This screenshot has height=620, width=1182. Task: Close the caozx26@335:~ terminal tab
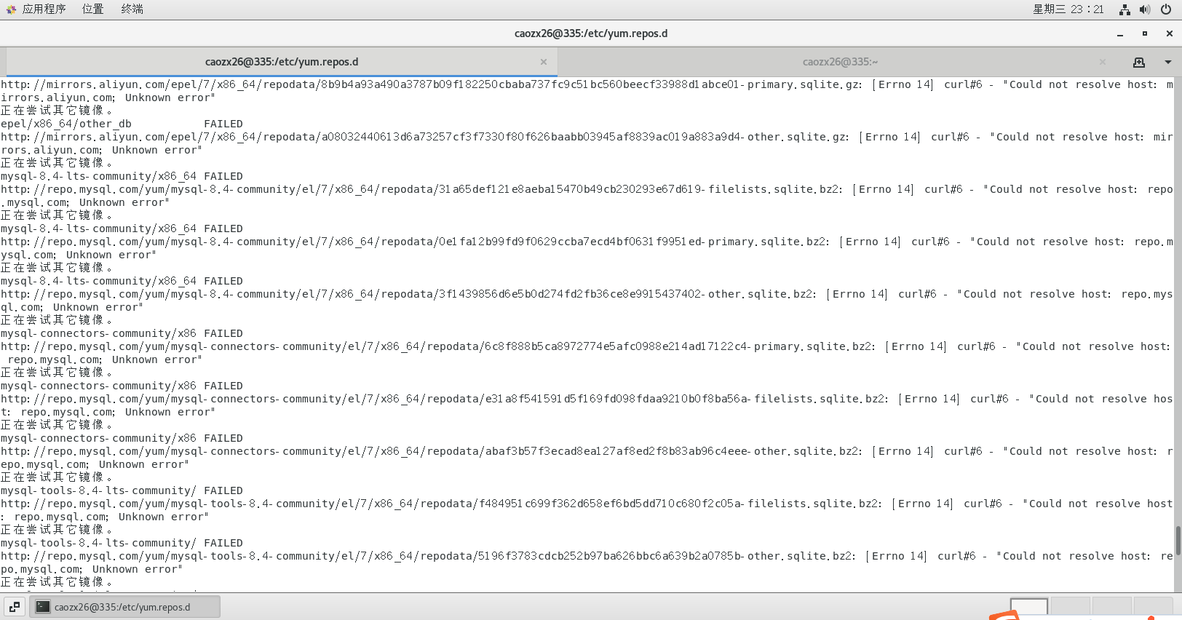[1103, 62]
